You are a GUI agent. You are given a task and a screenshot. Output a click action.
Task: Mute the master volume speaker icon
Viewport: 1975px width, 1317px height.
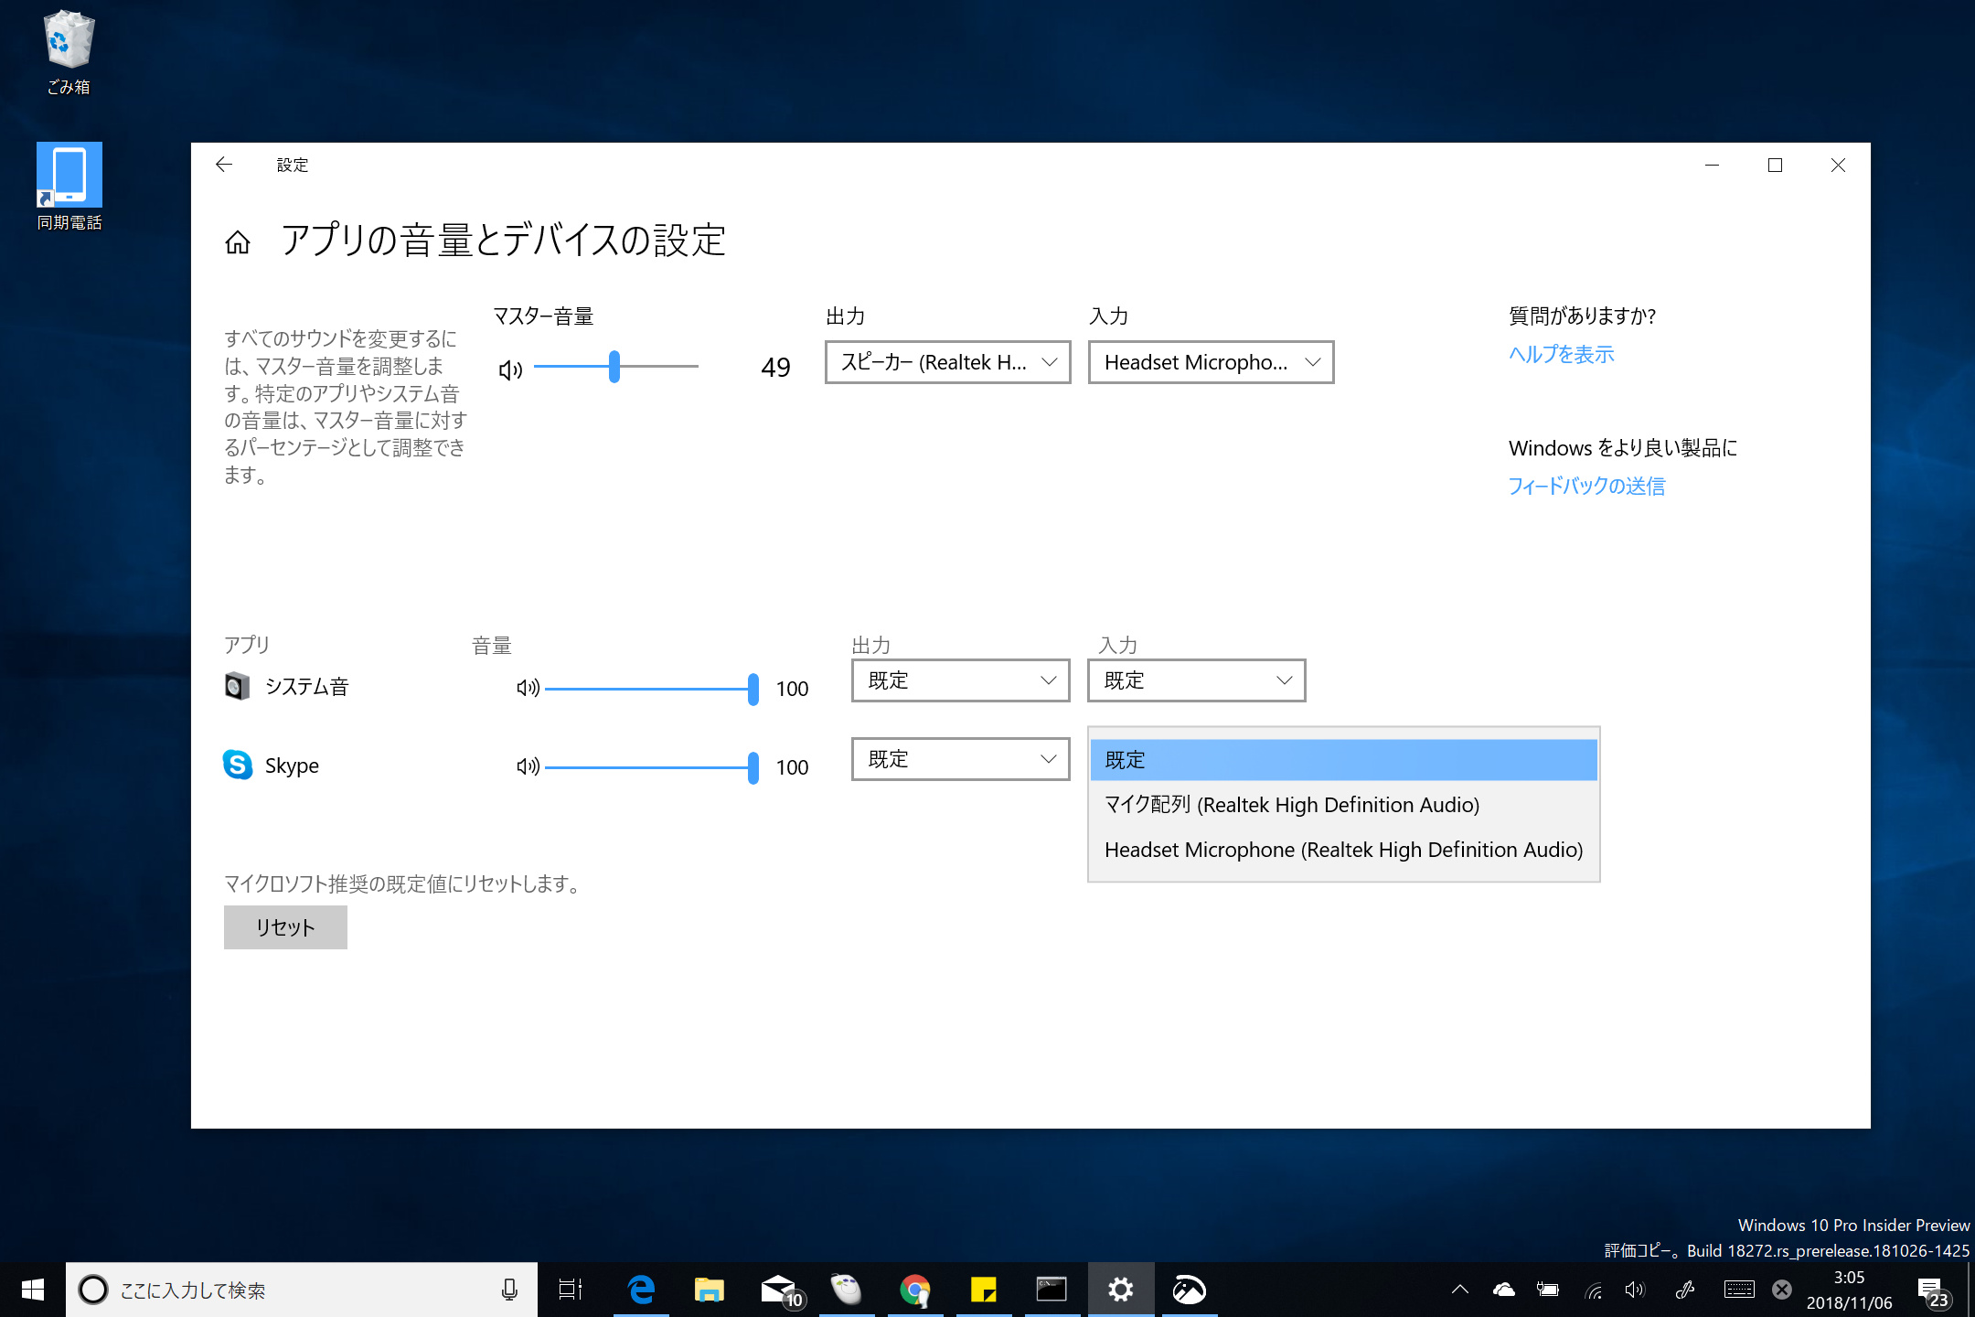point(510,369)
